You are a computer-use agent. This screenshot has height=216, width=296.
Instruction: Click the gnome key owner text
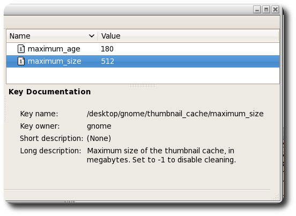point(99,126)
